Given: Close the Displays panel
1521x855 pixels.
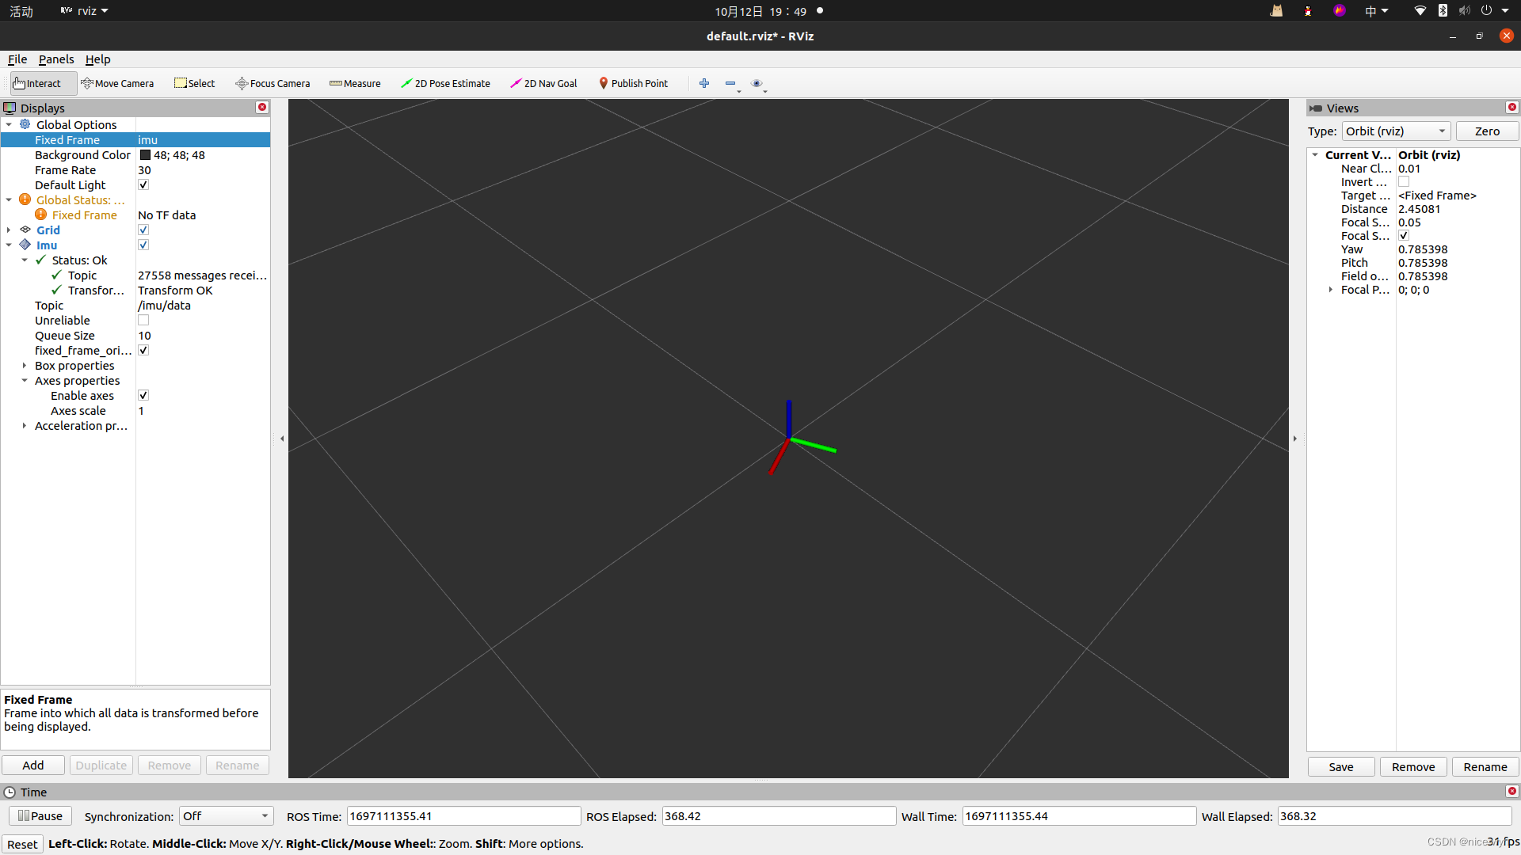Looking at the screenshot, I should pos(262,108).
